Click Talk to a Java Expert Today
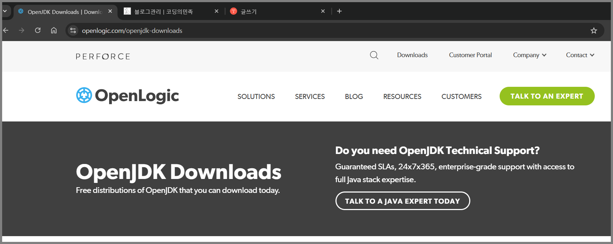 pyautogui.click(x=403, y=201)
